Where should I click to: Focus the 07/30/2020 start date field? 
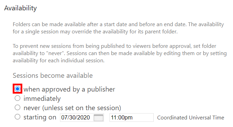pyautogui.click(x=82, y=118)
